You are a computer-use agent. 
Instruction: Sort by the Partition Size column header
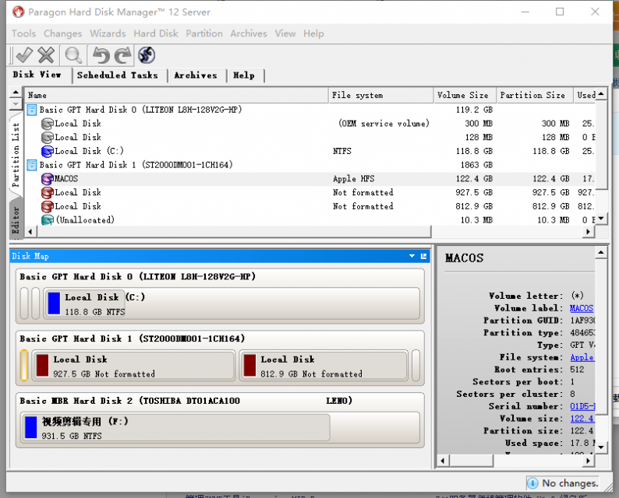535,96
